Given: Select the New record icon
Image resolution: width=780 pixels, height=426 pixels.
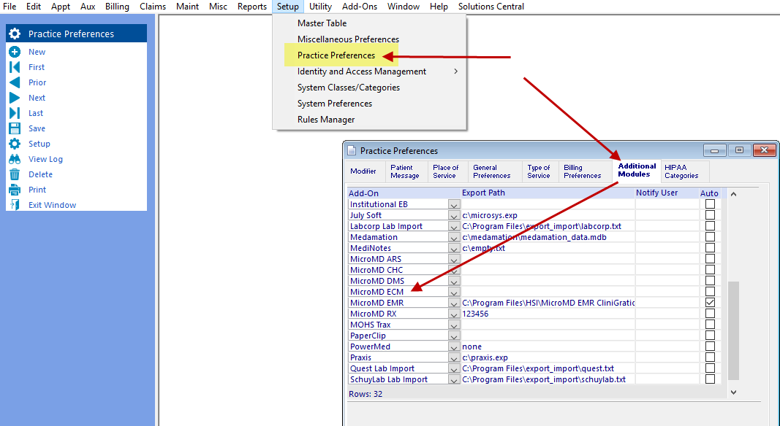Looking at the screenshot, I should (x=16, y=51).
